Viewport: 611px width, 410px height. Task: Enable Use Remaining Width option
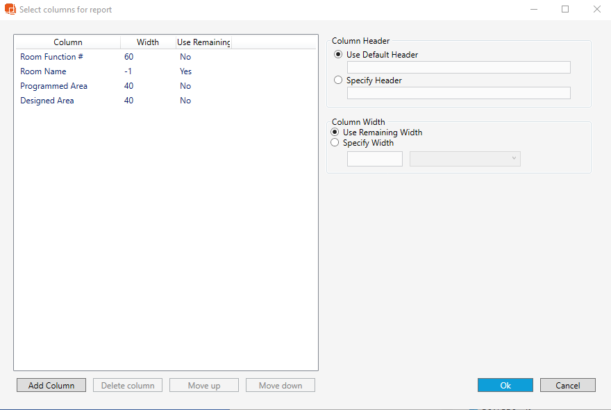[x=335, y=133]
